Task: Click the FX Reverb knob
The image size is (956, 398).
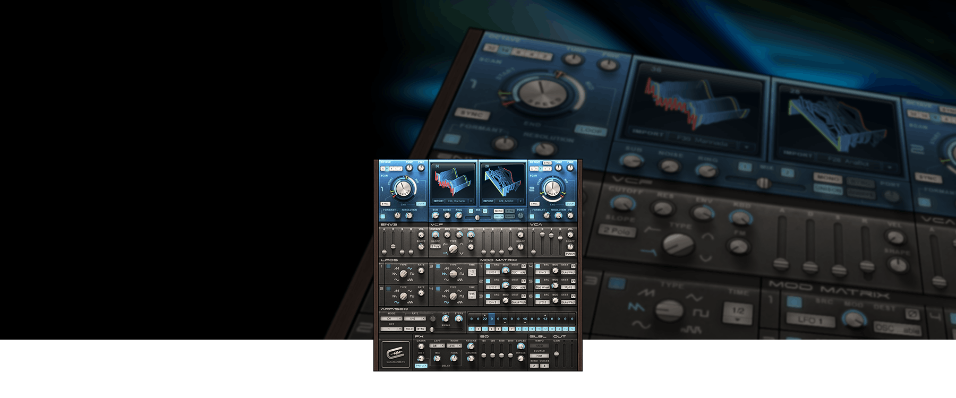Action: (x=471, y=346)
